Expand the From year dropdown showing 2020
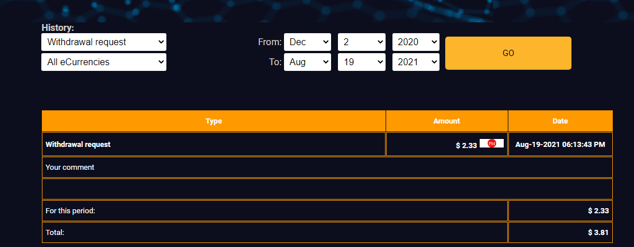Viewport: 634px width, 247px height. (x=415, y=42)
